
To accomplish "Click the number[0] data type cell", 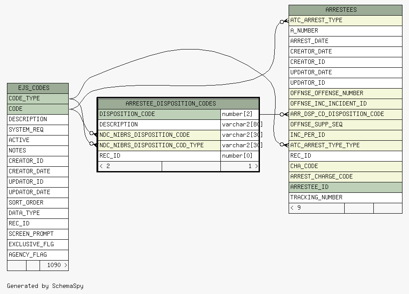I will point(240,156).
